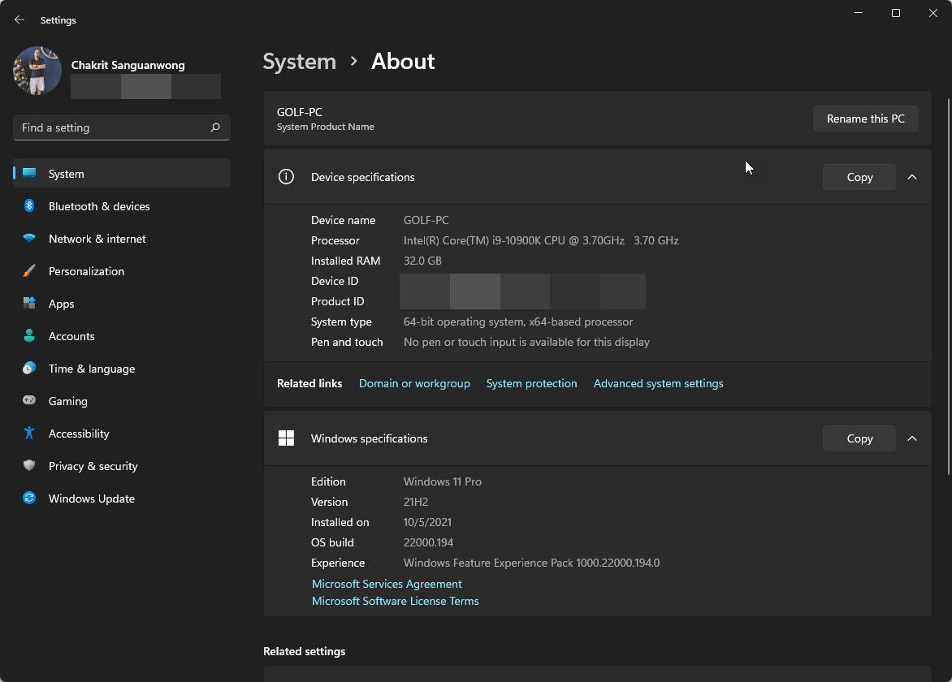Open System protection link
The width and height of the screenshot is (952, 682).
[531, 383]
